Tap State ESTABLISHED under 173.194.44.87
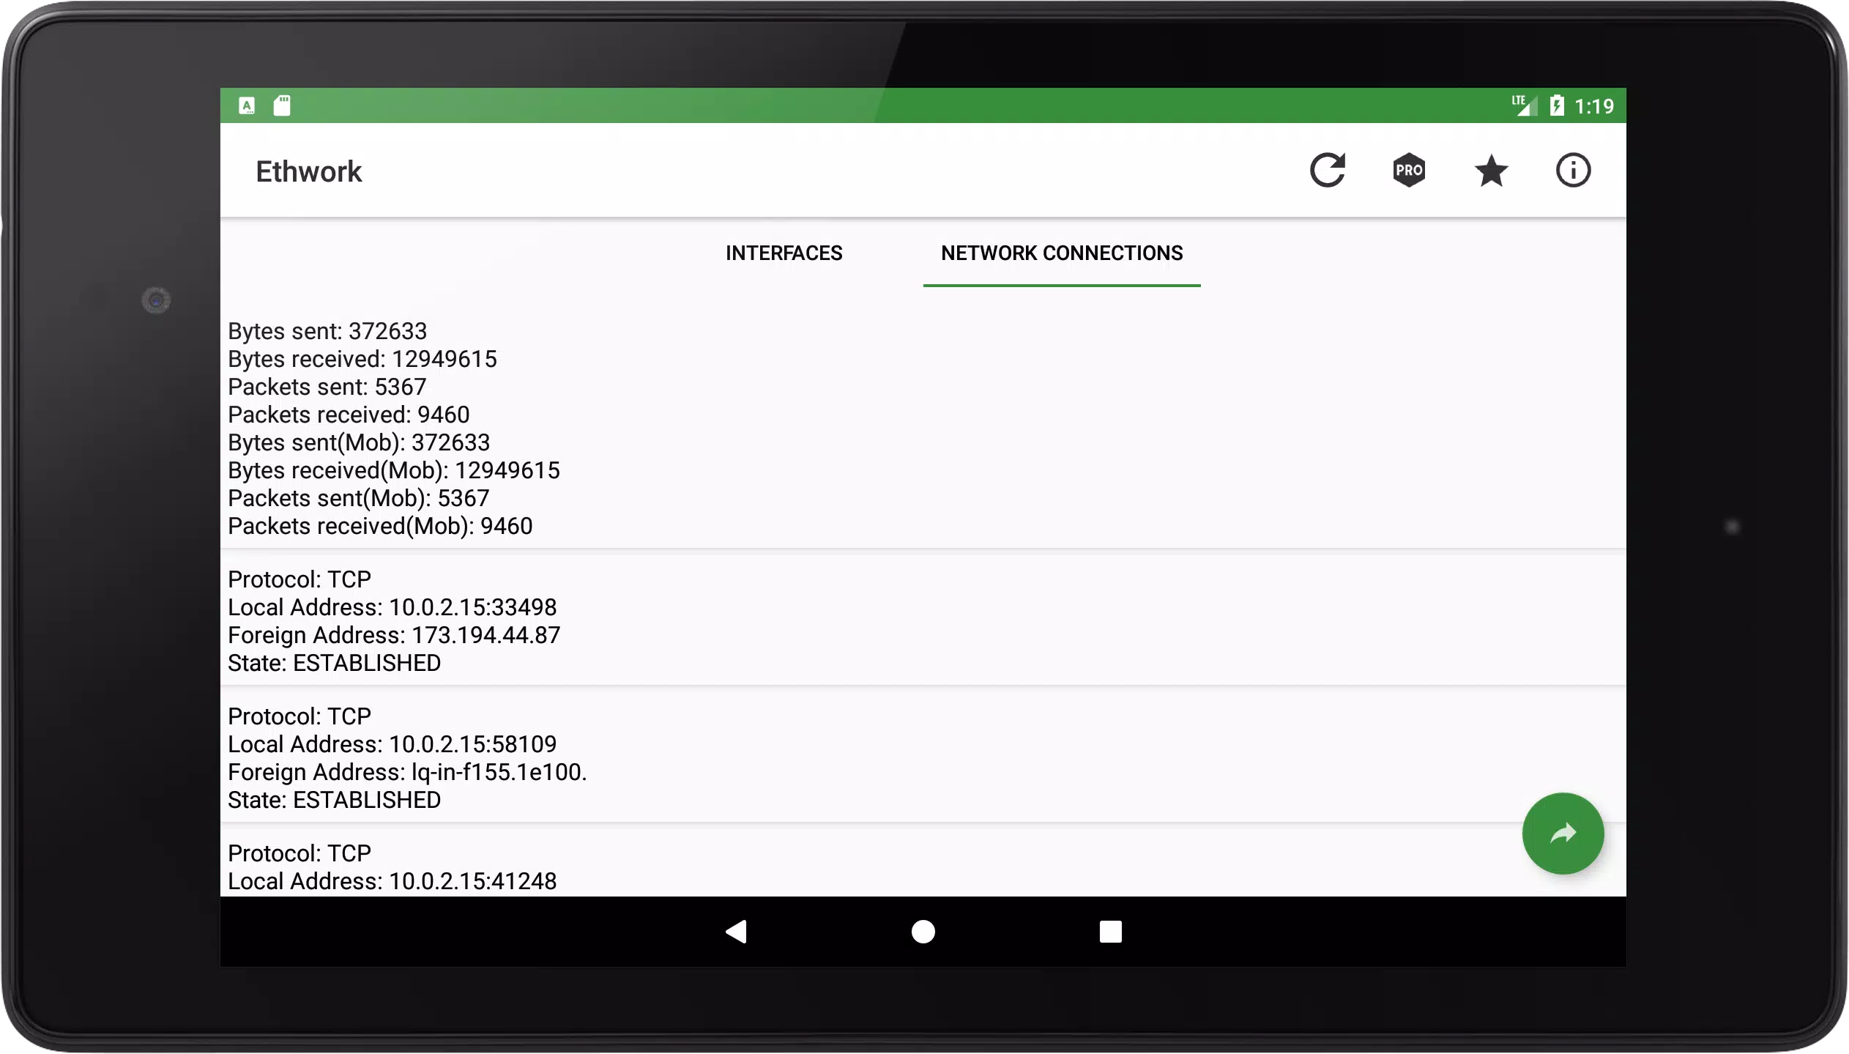Image resolution: width=1849 pixels, height=1054 pixels. [x=335, y=663]
